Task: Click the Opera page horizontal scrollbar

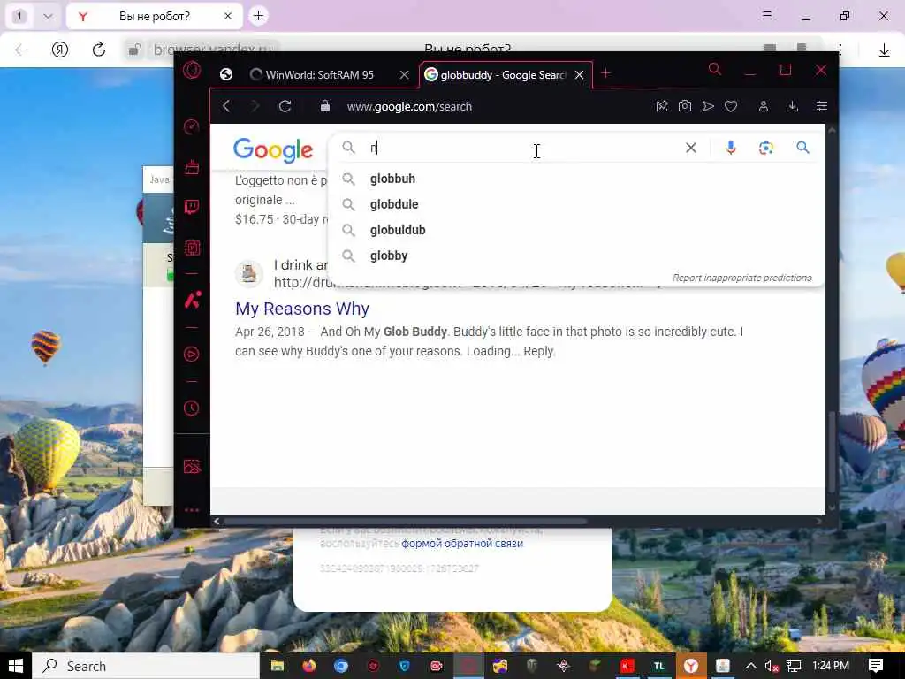Action: pyautogui.click(x=405, y=521)
